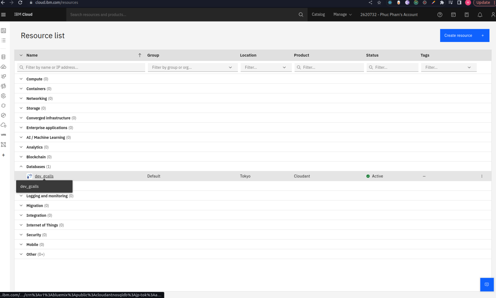Open overflow menu for dev_gcalls row
Image resolution: width=496 pixels, height=298 pixels.
[482, 176]
